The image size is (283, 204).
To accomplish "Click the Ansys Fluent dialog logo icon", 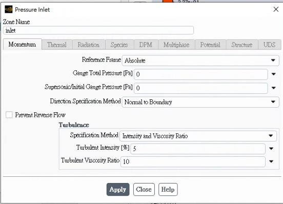I will pyautogui.click(x=9, y=9).
